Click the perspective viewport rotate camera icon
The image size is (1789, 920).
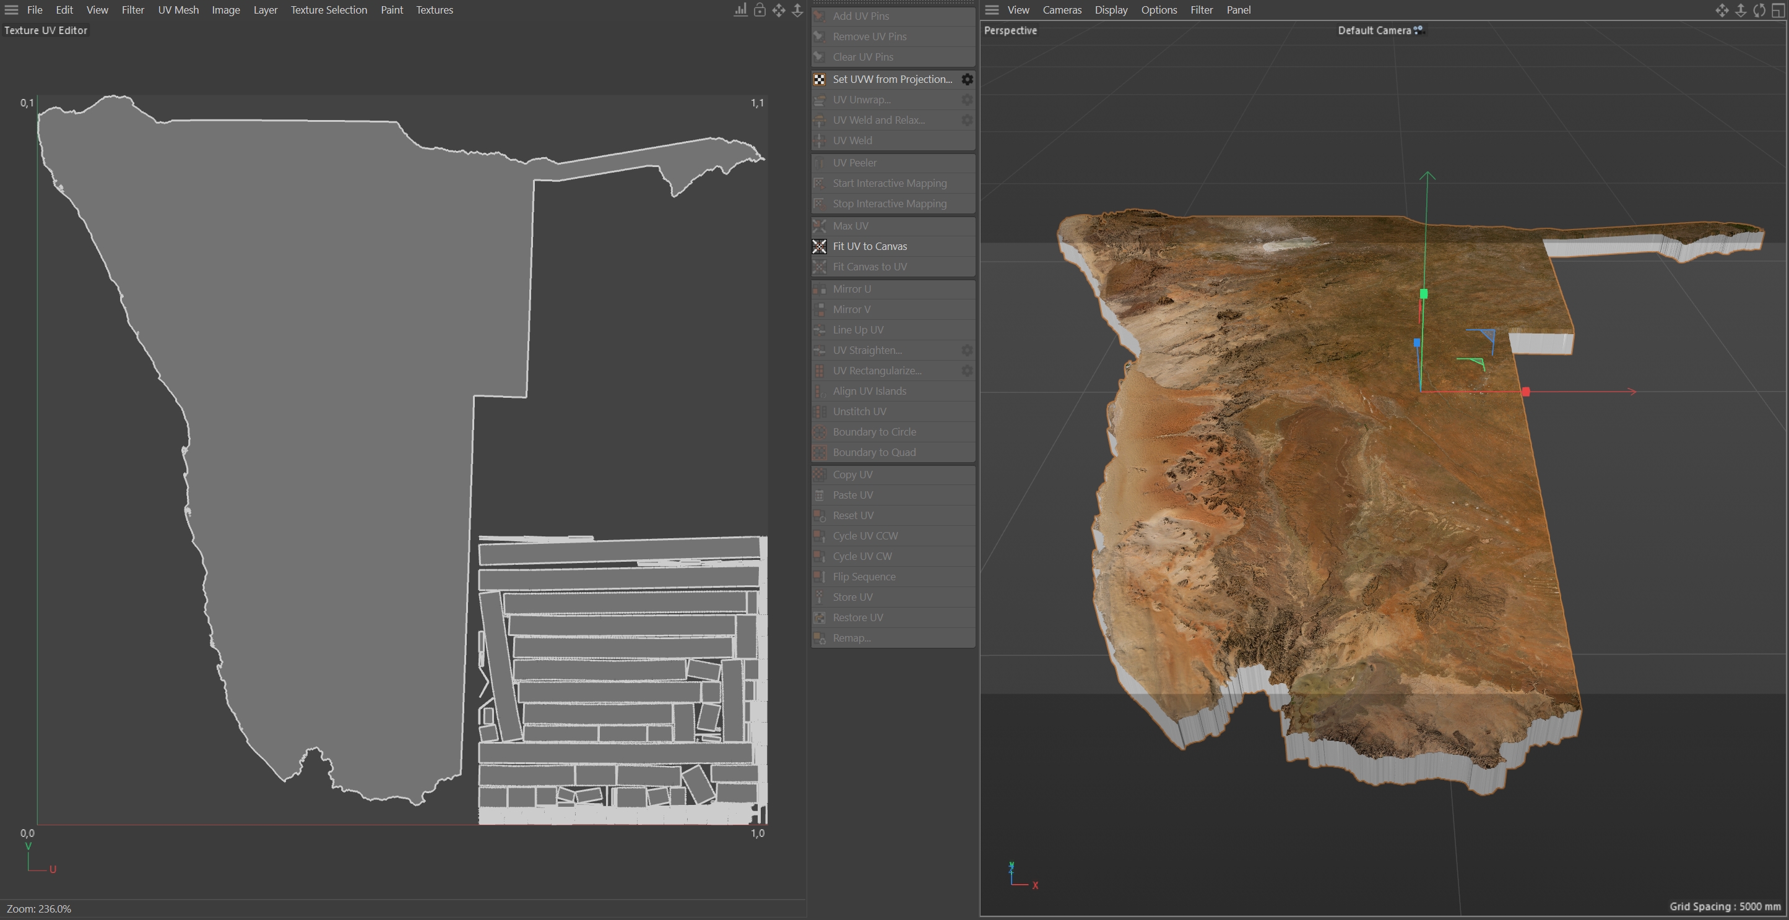1759,10
